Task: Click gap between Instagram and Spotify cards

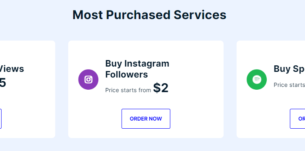Action: tap(230, 89)
